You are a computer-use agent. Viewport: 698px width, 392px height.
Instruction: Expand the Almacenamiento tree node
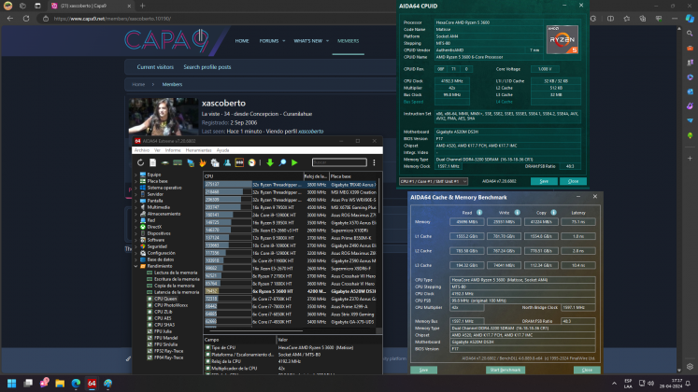coord(136,214)
